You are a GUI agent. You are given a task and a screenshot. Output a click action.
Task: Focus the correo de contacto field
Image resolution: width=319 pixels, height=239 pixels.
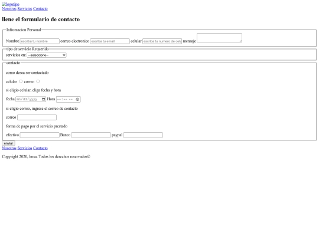tap(37, 117)
